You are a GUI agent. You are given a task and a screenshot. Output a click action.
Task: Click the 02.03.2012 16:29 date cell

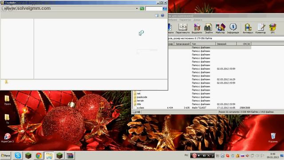tap(226, 80)
